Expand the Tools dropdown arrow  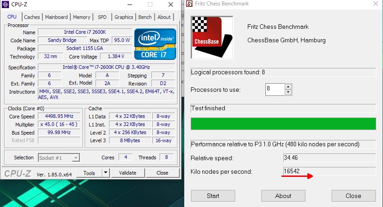coord(105,173)
